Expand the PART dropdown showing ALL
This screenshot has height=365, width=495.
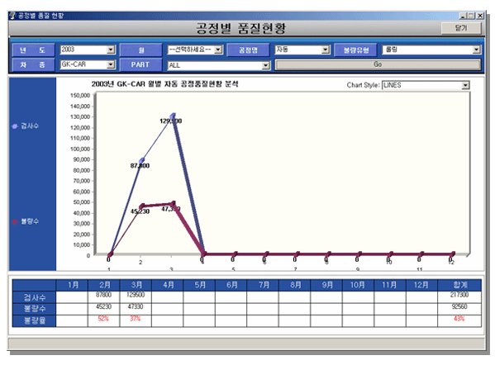(x=266, y=65)
